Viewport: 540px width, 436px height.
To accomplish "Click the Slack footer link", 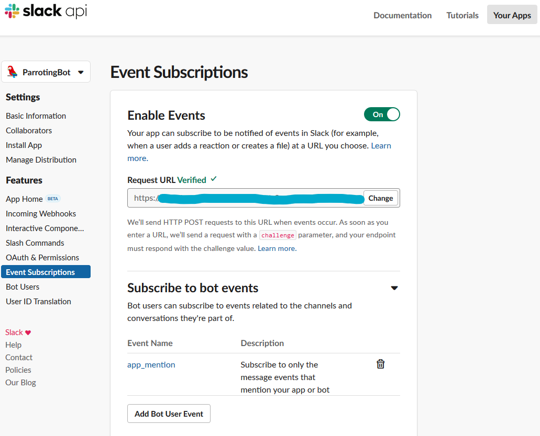I will [14, 332].
